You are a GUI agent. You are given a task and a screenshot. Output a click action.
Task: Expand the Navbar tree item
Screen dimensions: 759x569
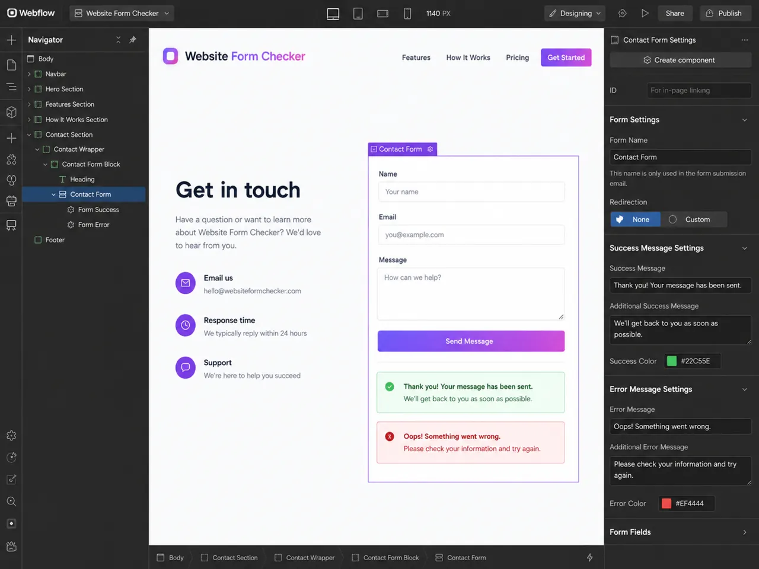tap(29, 74)
